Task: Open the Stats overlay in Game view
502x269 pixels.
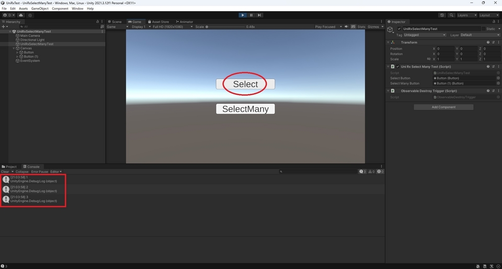Action: pos(361,26)
